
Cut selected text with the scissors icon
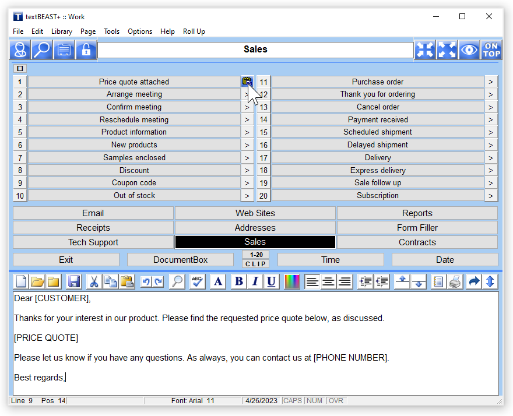[94, 281]
